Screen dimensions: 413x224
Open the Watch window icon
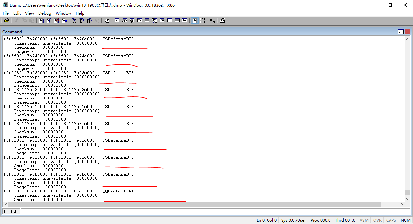[x=124, y=20]
